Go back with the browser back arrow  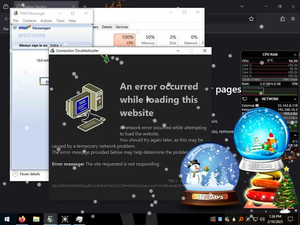coord(7,19)
